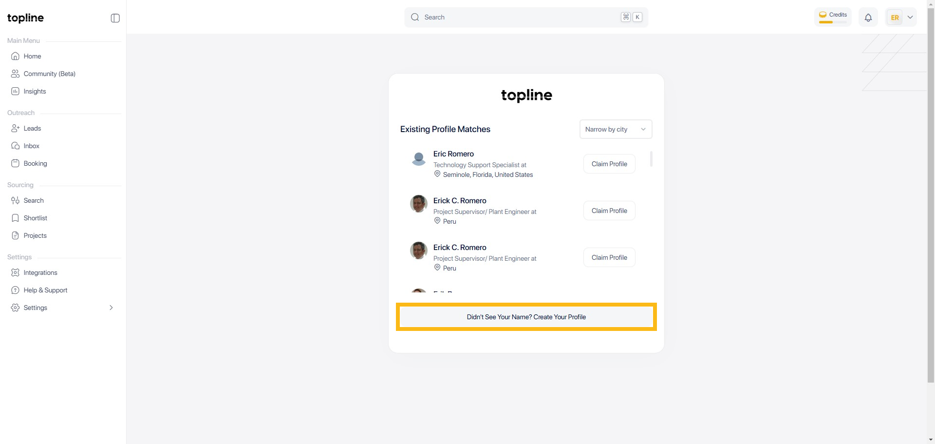Expand the Narrow by city dropdown
This screenshot has width=935, height=444.
point(616,129)
